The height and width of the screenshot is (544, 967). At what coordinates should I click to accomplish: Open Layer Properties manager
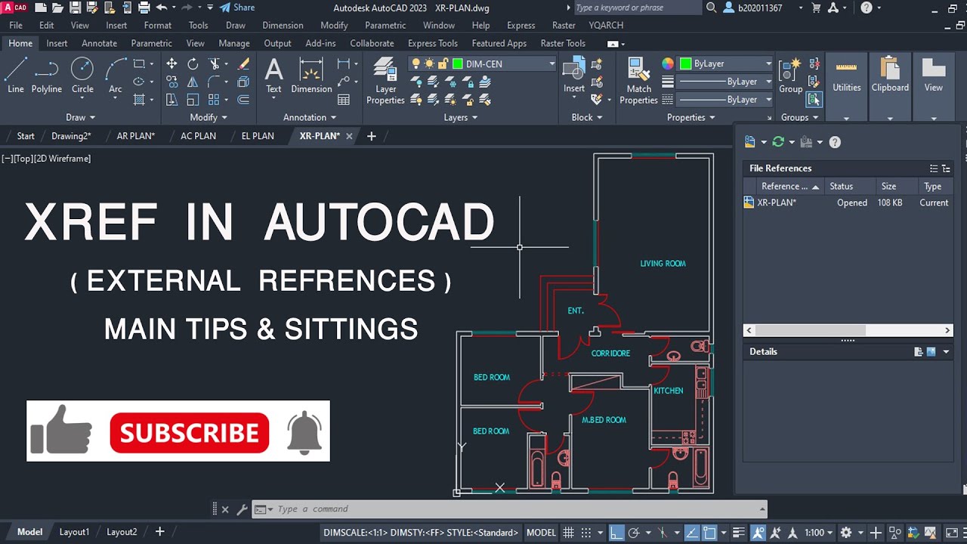tap(385, 81)
